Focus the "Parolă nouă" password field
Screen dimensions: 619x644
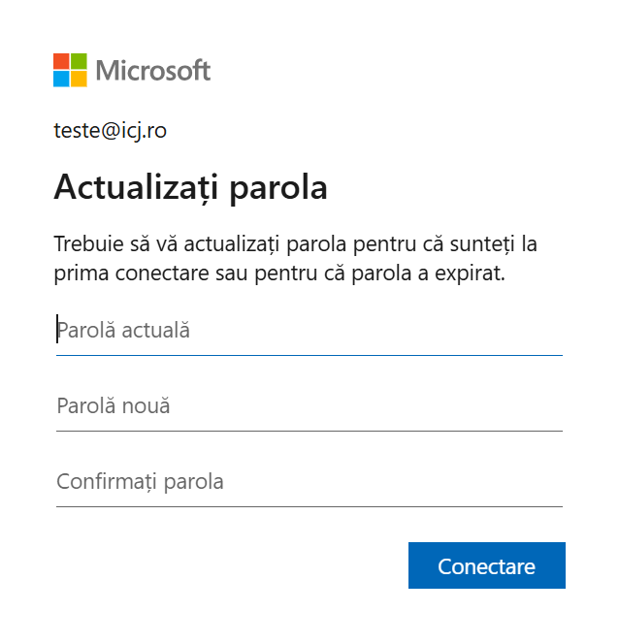309,406
